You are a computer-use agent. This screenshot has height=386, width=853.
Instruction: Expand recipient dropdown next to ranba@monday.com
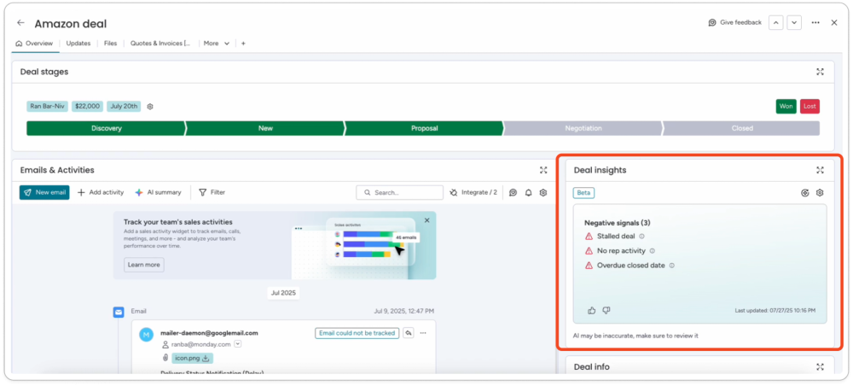238,344
